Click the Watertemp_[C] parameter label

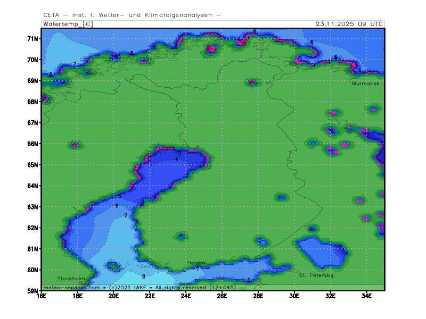(x=68, y=24)
